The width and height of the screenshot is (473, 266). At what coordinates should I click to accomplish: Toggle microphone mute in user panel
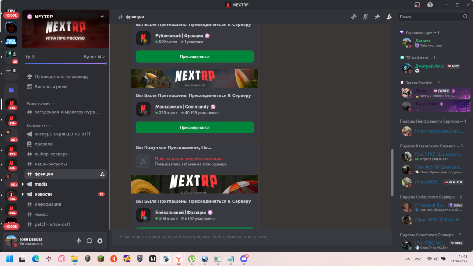[78, 241]
